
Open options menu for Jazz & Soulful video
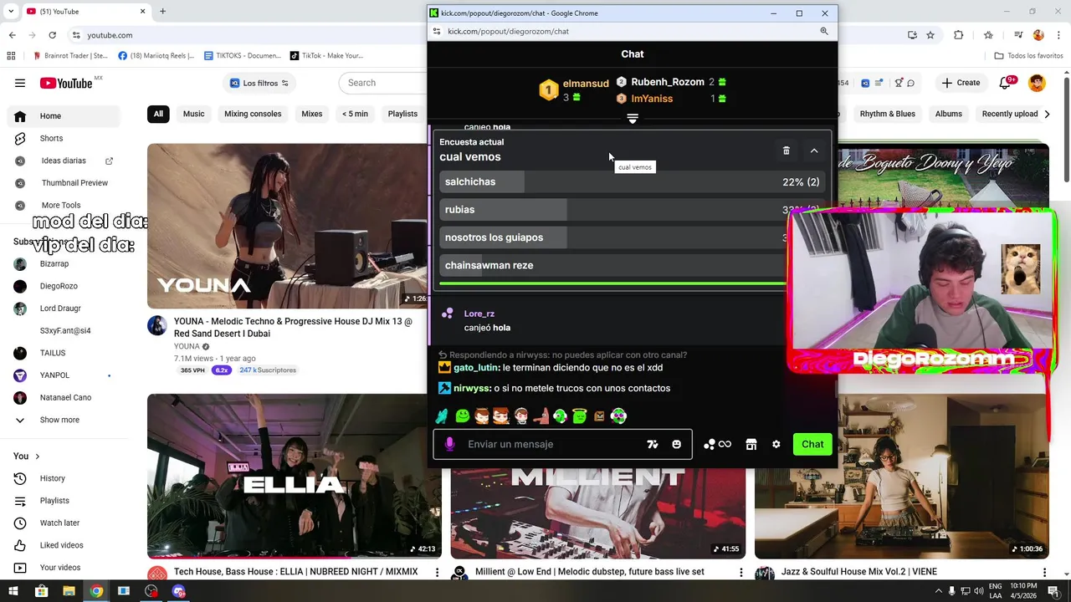click(x=1044, y=573)
